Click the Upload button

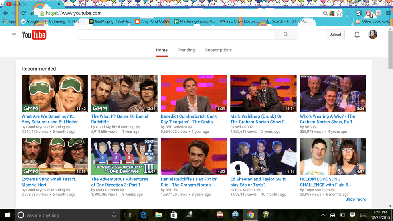click(335, 34)
